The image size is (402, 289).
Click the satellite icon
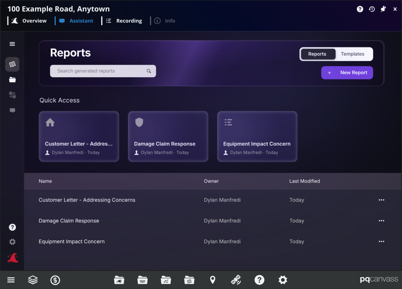(x=236, y=280)
